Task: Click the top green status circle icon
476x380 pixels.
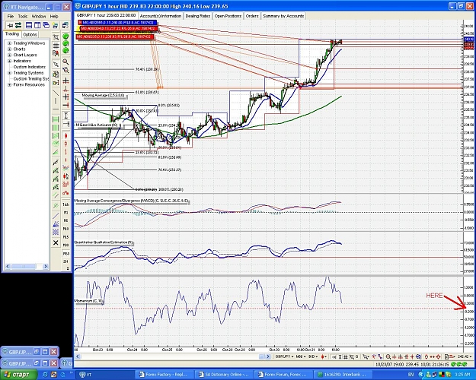Action: [65, 36]
